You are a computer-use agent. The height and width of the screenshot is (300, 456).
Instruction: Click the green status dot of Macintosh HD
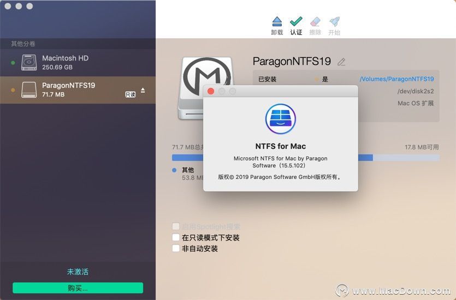(x=13, y=63)
